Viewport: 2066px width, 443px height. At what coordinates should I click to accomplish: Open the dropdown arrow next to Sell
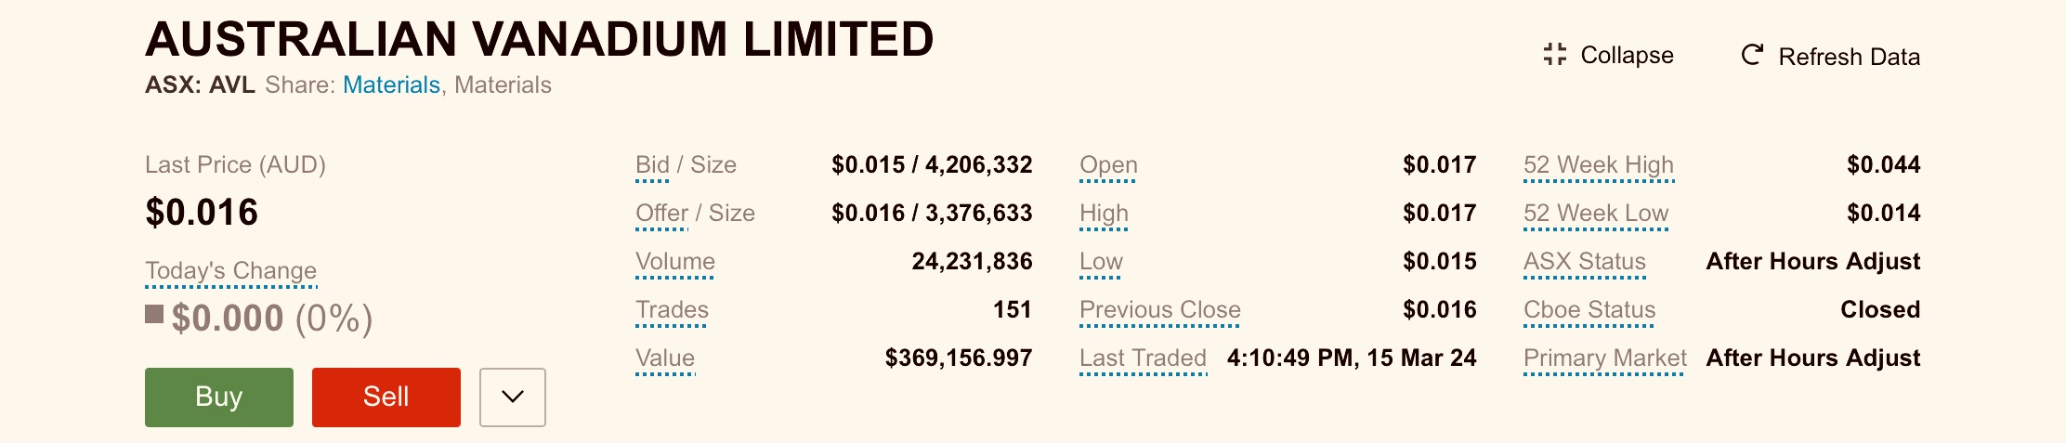point(513,397)
